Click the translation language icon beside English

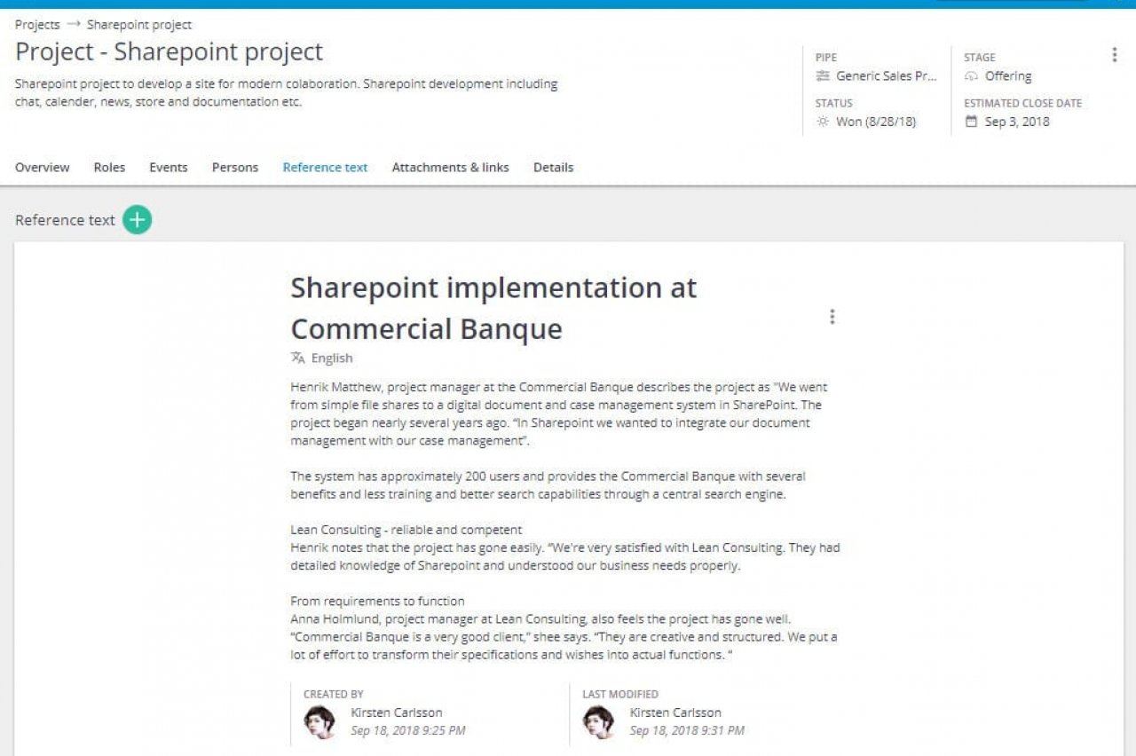point(298,358)
